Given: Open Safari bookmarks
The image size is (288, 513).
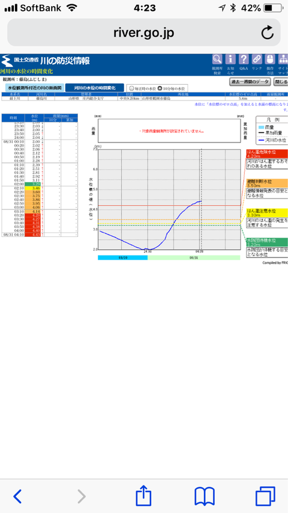Looking at the screenshot, I should click(205, 497).
